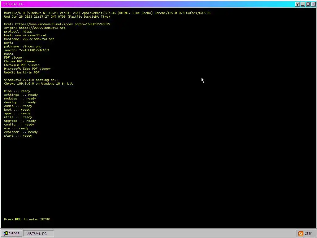Click the Mozilla/5.0 user agent line
The image size is (317, 238).
pos(107,13)
